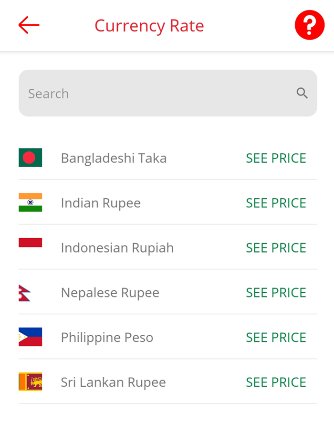Viewport: 334px width, 446px height.
Task: Click inside the Search field
Action: pos(143,93)
